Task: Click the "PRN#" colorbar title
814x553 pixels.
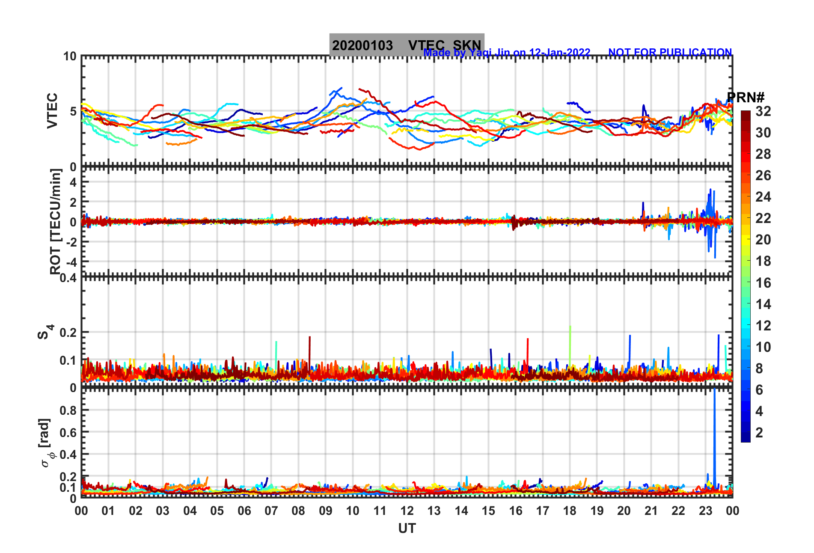Action: click(x=746, y=97)
